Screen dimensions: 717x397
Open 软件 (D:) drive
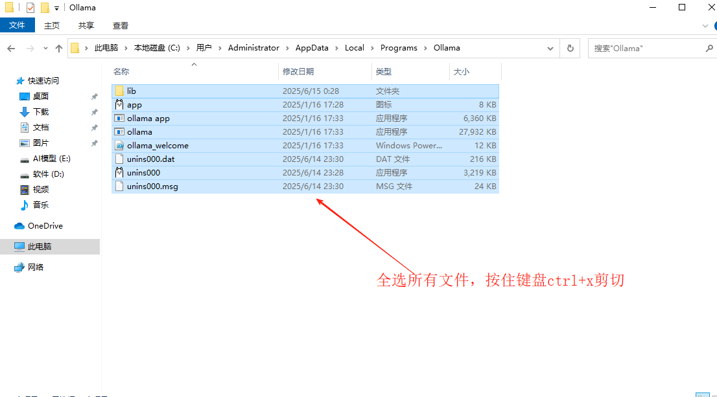click(x=48, y=174)
